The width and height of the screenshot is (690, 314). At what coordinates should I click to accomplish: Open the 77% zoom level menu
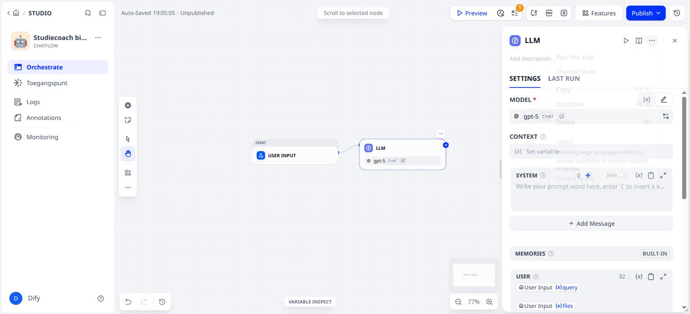click(x=473, y=302)
